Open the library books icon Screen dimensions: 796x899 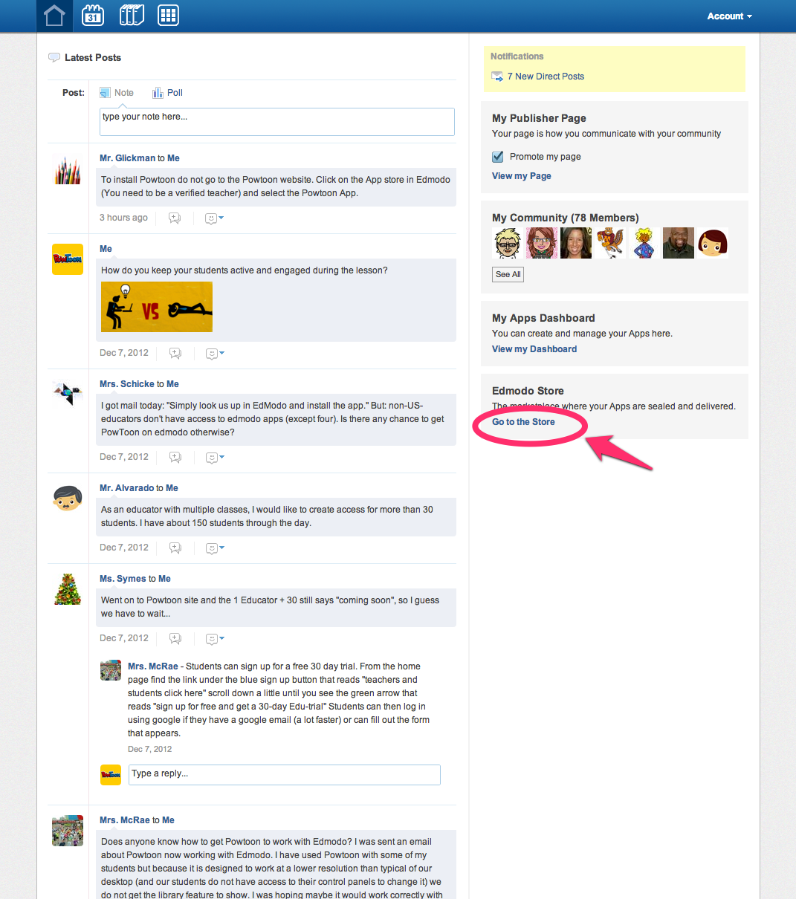point(132,16)
